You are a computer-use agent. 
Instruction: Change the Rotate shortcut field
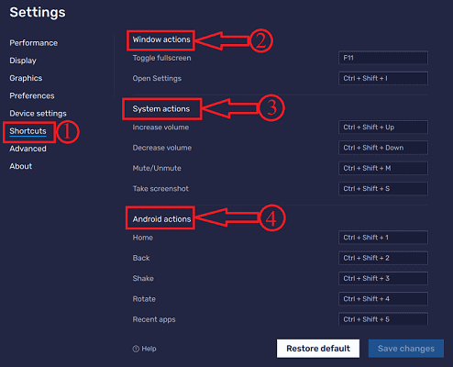coord(383,299)
